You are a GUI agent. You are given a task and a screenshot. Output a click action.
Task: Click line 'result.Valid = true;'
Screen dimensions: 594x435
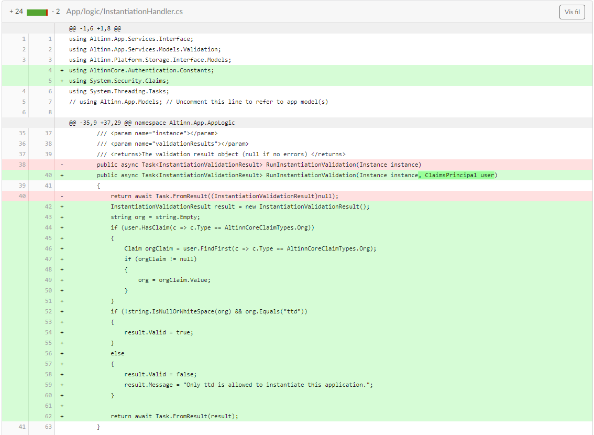coord(159,332)
